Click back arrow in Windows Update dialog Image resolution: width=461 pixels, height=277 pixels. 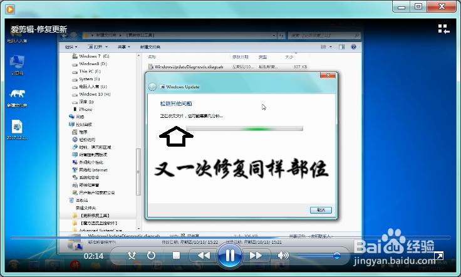[x=152, y=86]
